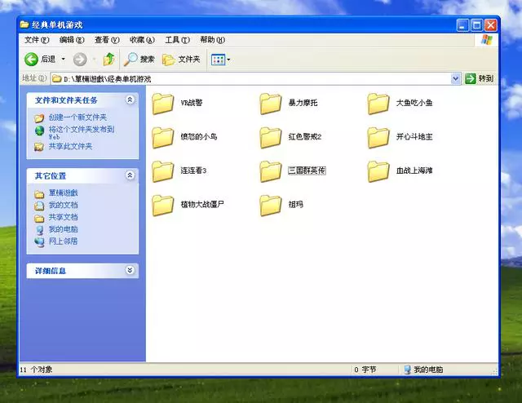522x403 pixels.
Task: Select the 血战上海滩 folder icon
Action: click(378, 171)
